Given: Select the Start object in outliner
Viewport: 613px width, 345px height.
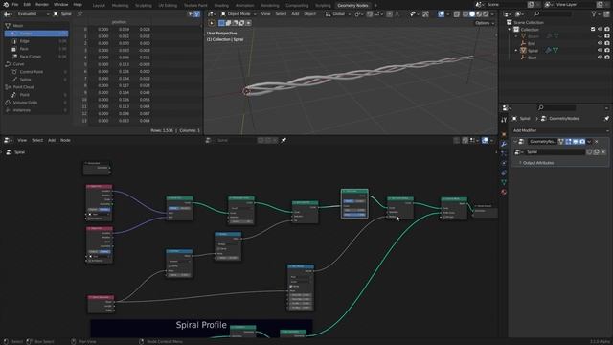Looking at the screenshot, I should click(x=533, y=57).
